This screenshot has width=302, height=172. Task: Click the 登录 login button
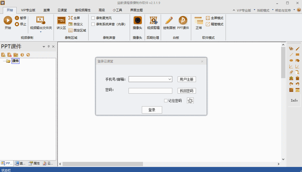152,110
